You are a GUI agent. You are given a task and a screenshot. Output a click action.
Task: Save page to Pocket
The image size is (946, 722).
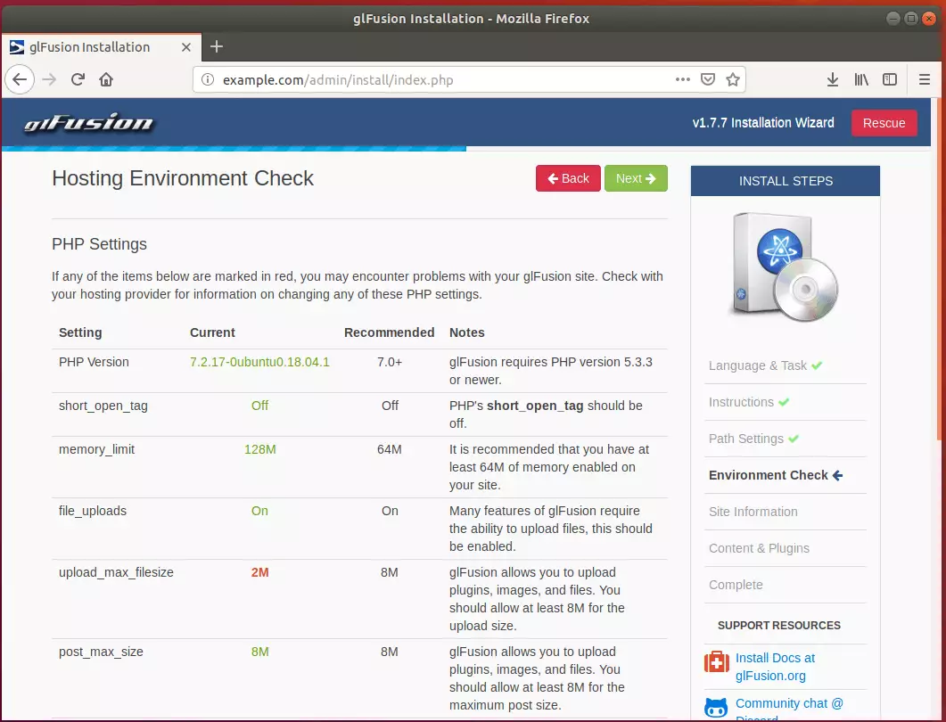click(x=708, y=79)
